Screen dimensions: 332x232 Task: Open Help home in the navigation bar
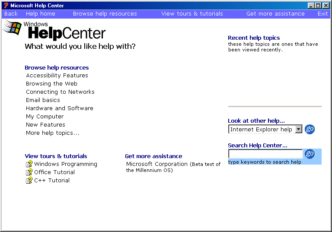41,14
